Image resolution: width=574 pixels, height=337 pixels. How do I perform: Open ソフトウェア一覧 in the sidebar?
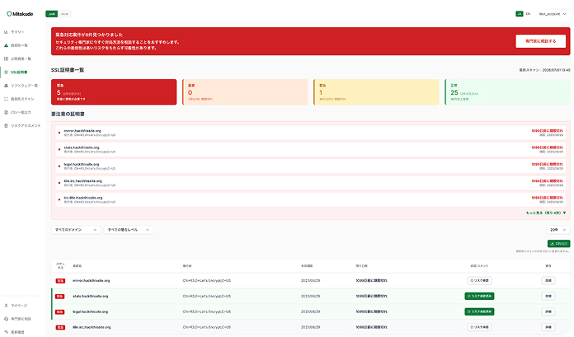24,86
